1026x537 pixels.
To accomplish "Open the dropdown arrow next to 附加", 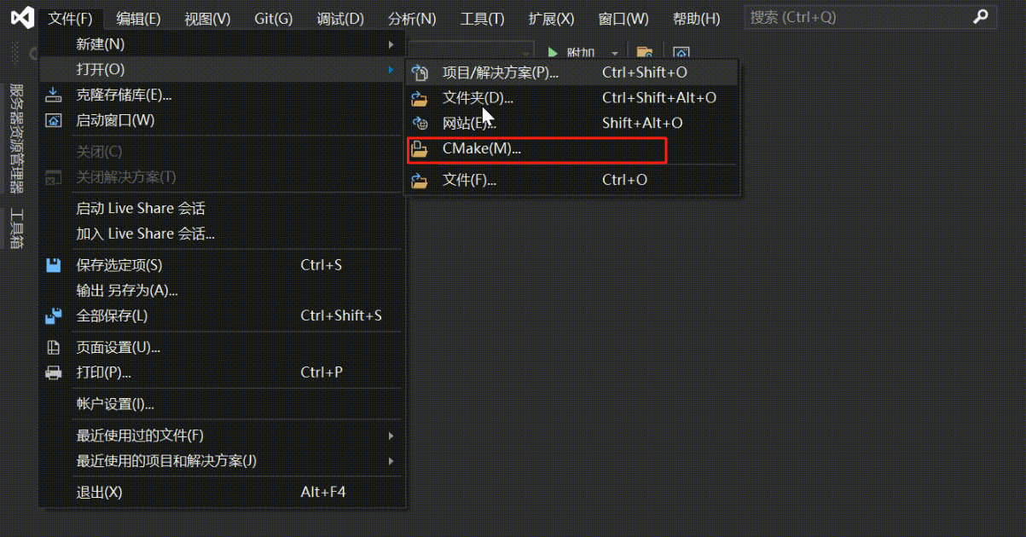I will tap(614, 53).
